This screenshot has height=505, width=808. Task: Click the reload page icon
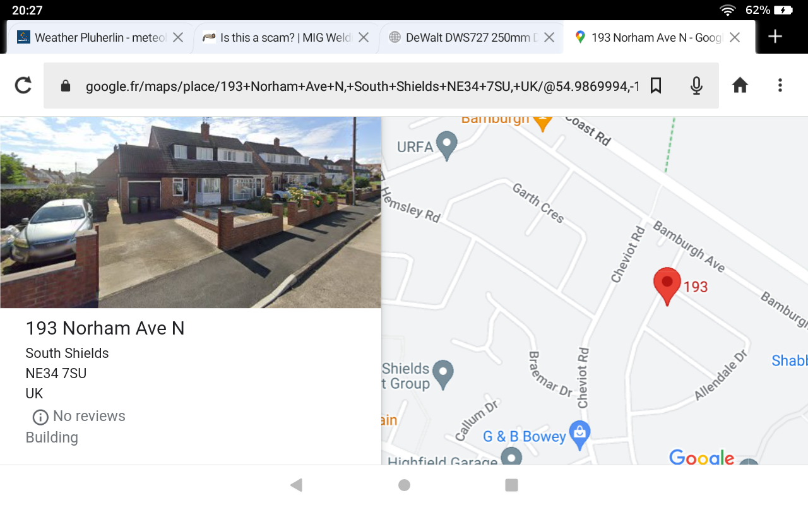(23, 85)
